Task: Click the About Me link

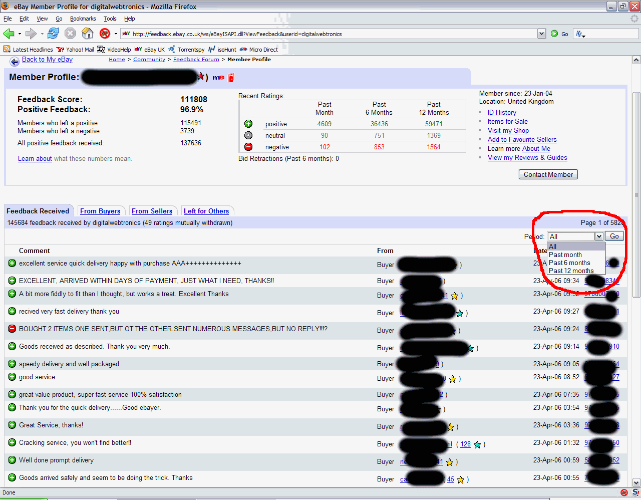Action: pos(536,148)
